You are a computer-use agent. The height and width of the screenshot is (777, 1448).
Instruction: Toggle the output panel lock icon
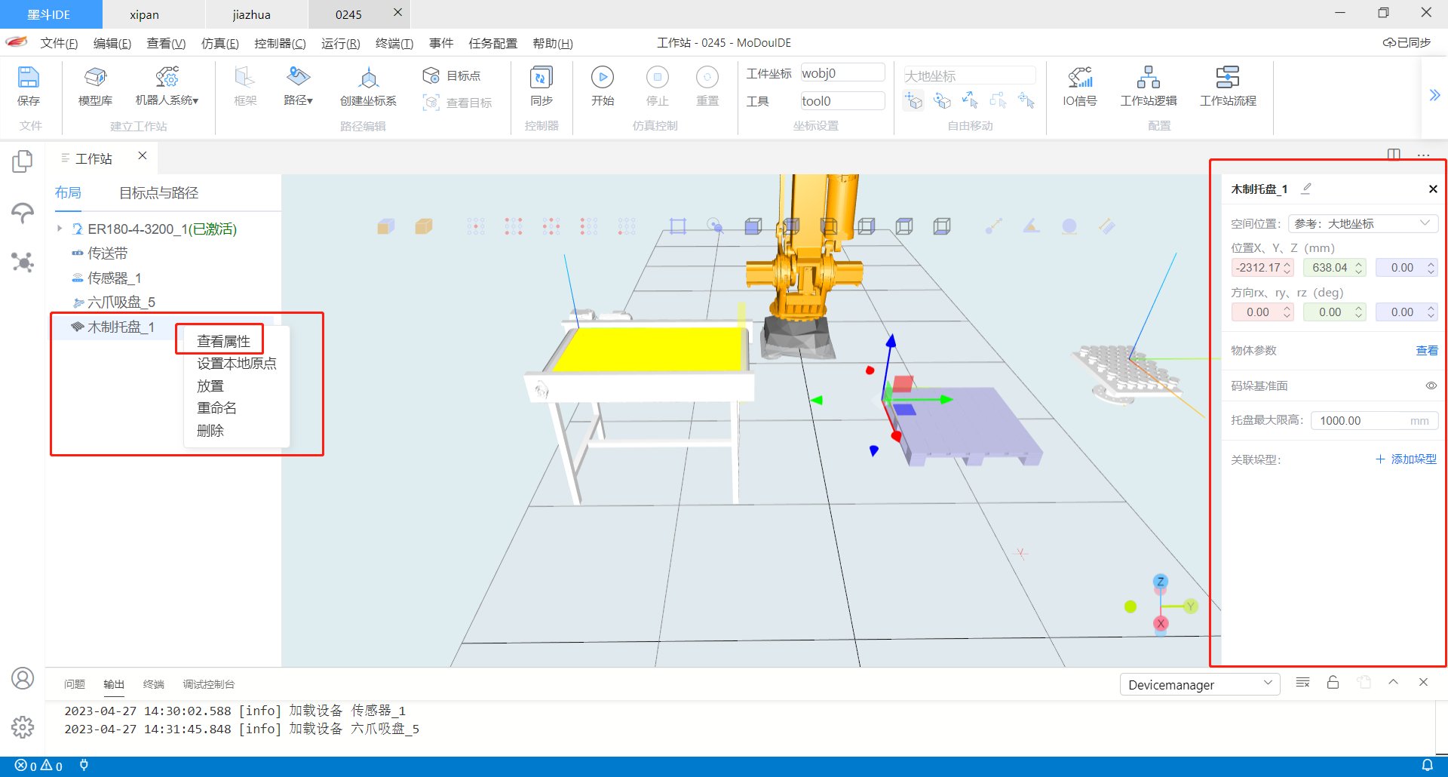pyautogui.click(x=1333, y=683)
